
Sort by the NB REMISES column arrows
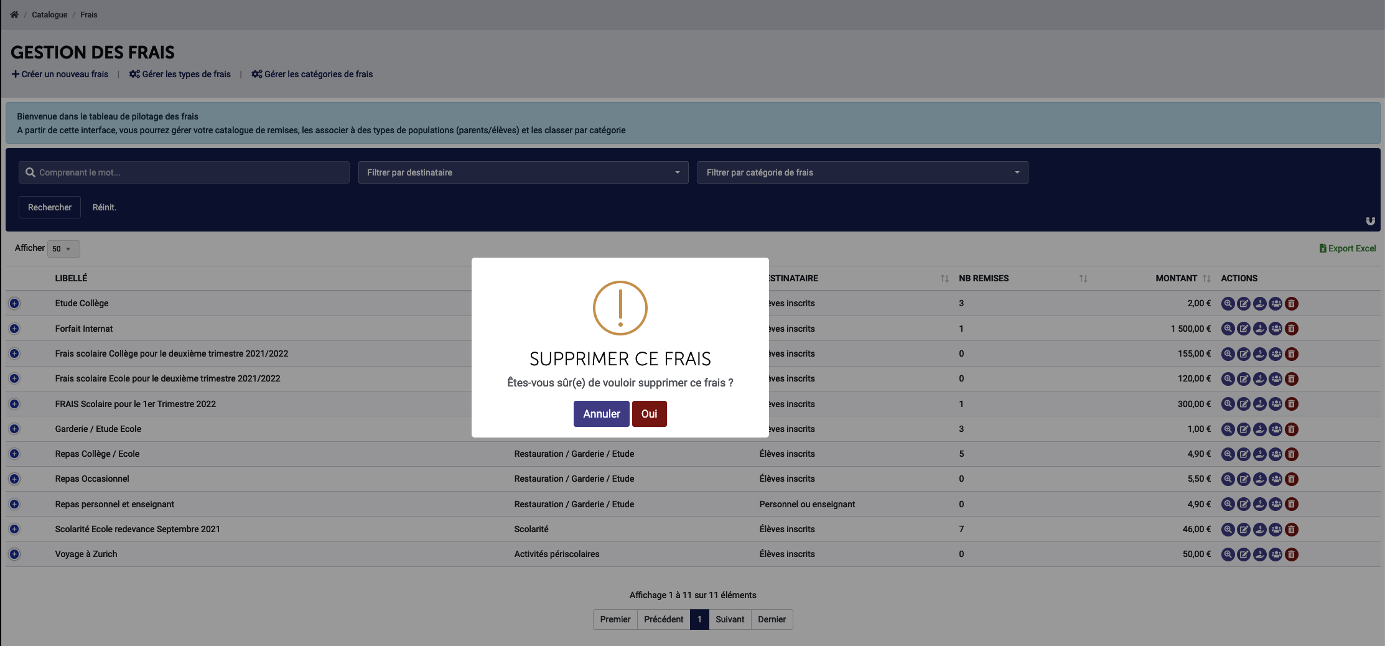1083,278
